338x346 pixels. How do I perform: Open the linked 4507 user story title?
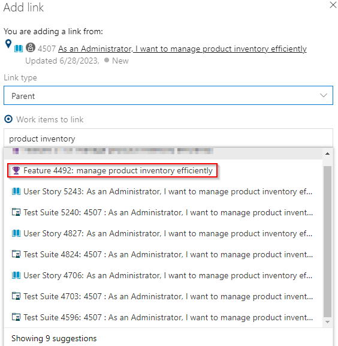point(182,49)
